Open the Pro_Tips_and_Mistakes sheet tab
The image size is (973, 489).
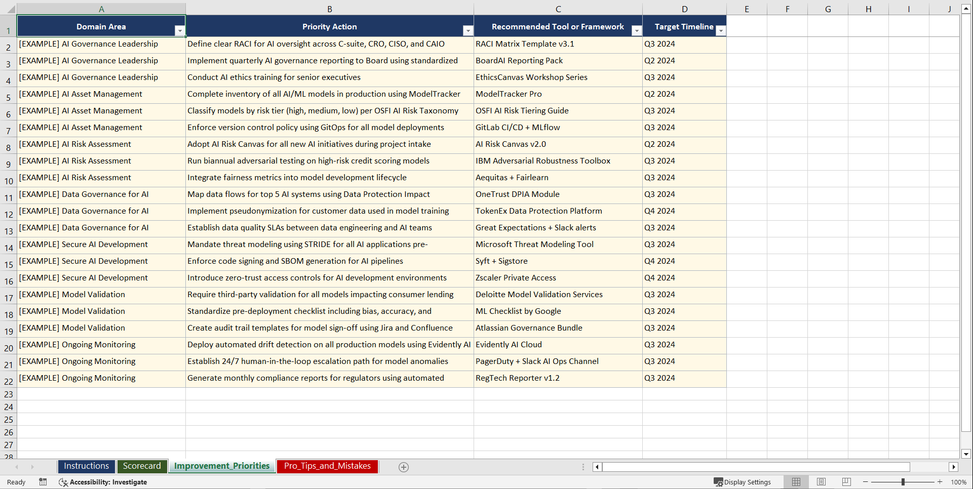coord(327,466)
